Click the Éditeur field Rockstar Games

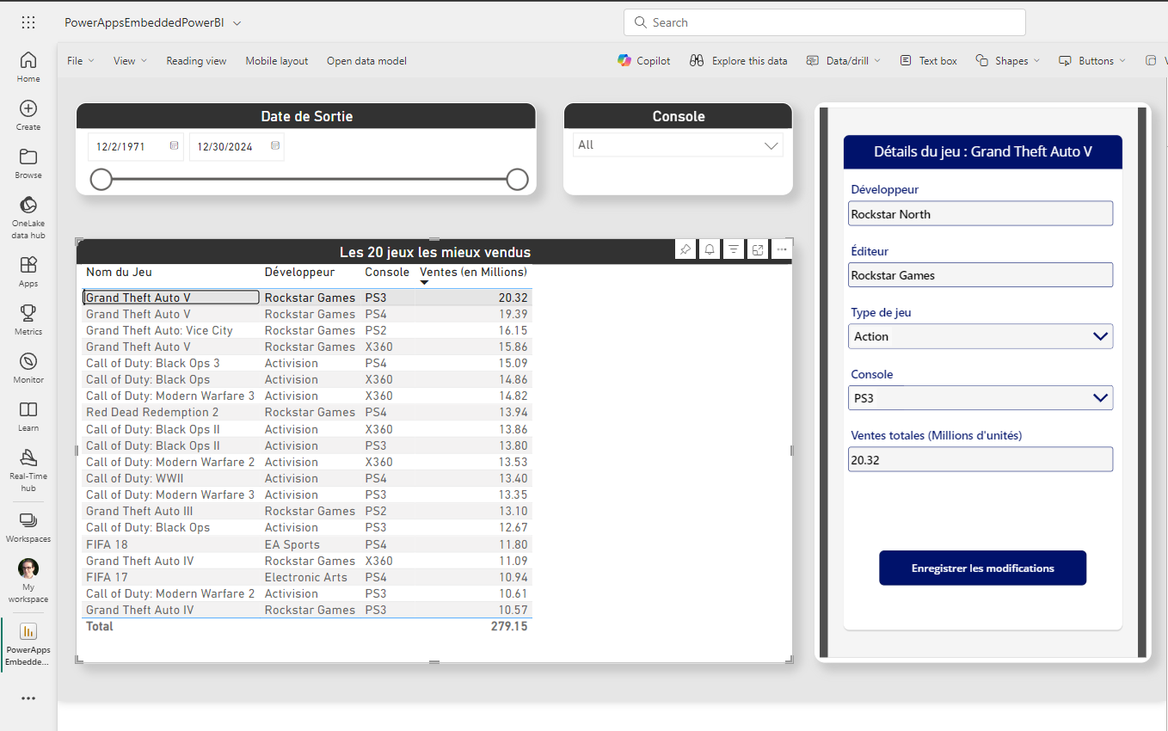tap(981, 275)
